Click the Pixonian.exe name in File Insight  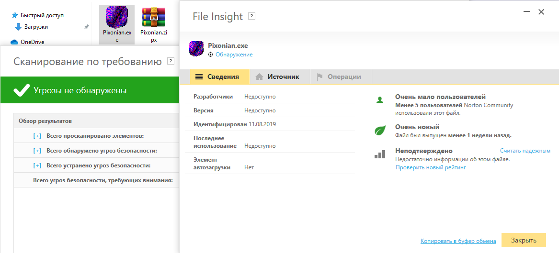pyautogui.click(x=228, y=45)
